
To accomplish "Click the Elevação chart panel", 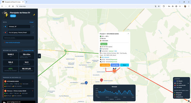I will (114, 93).
